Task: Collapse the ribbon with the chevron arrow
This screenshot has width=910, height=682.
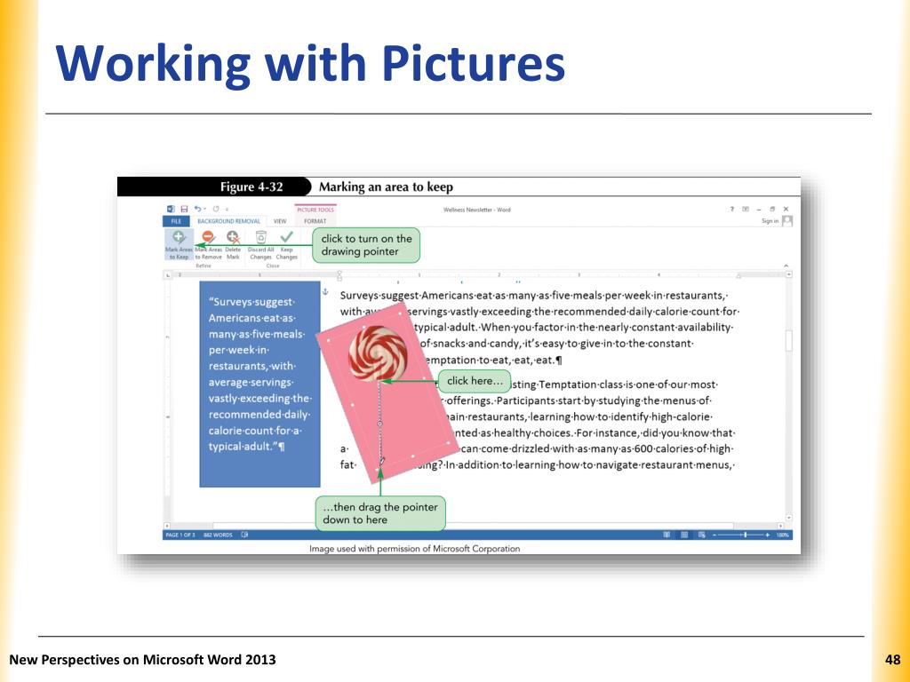Action: (786, 266)
